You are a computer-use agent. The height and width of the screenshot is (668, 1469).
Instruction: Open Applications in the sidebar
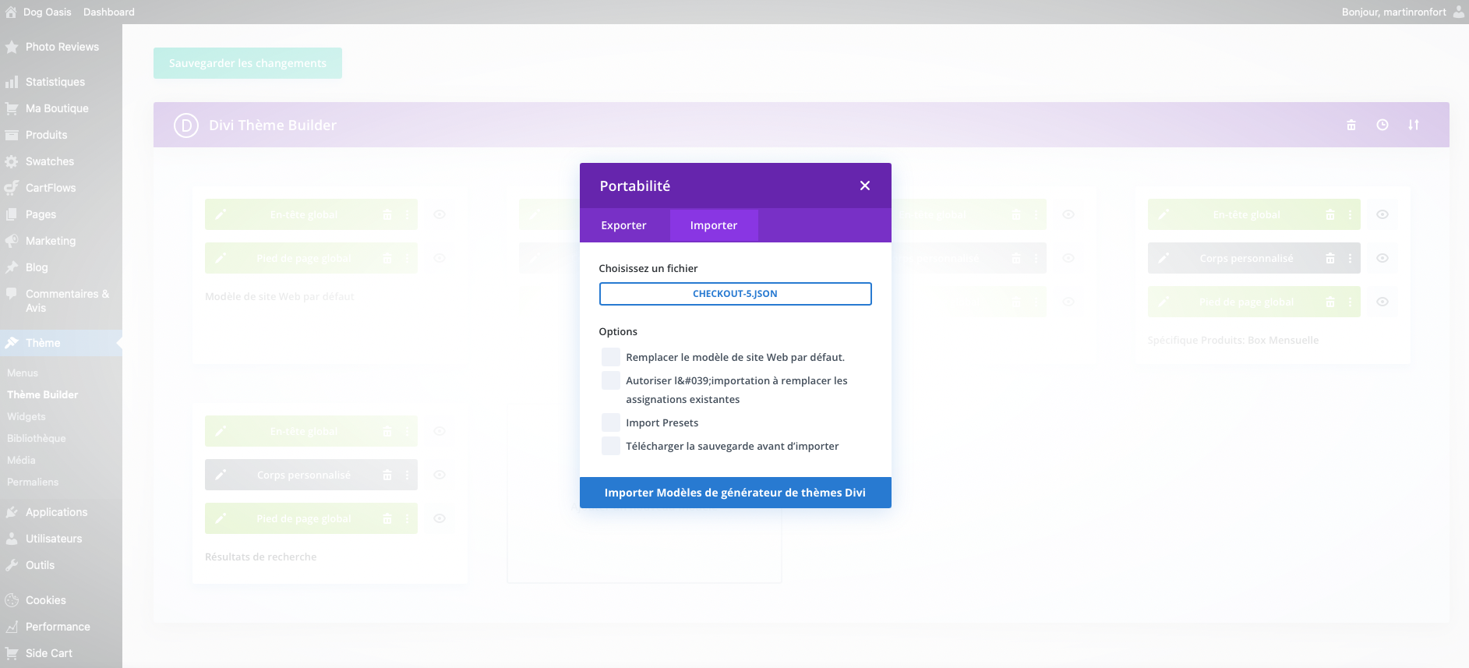[x=56, y=512]
